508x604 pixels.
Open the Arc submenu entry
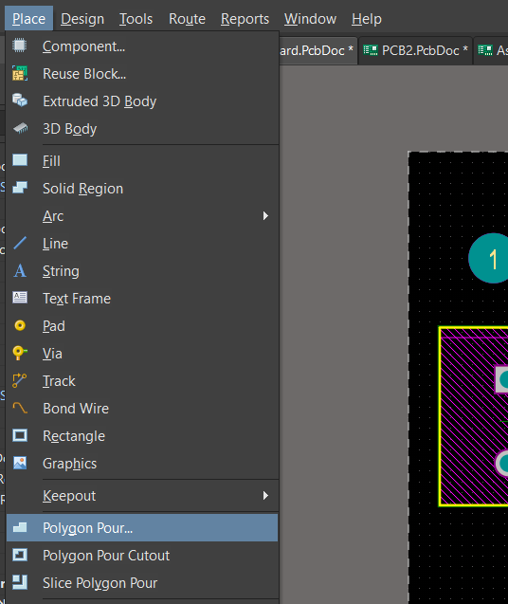click(142, 216)
